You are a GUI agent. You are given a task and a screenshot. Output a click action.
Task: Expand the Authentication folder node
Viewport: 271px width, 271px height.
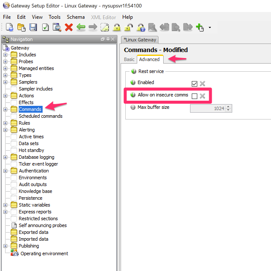(x=6, y=171)
